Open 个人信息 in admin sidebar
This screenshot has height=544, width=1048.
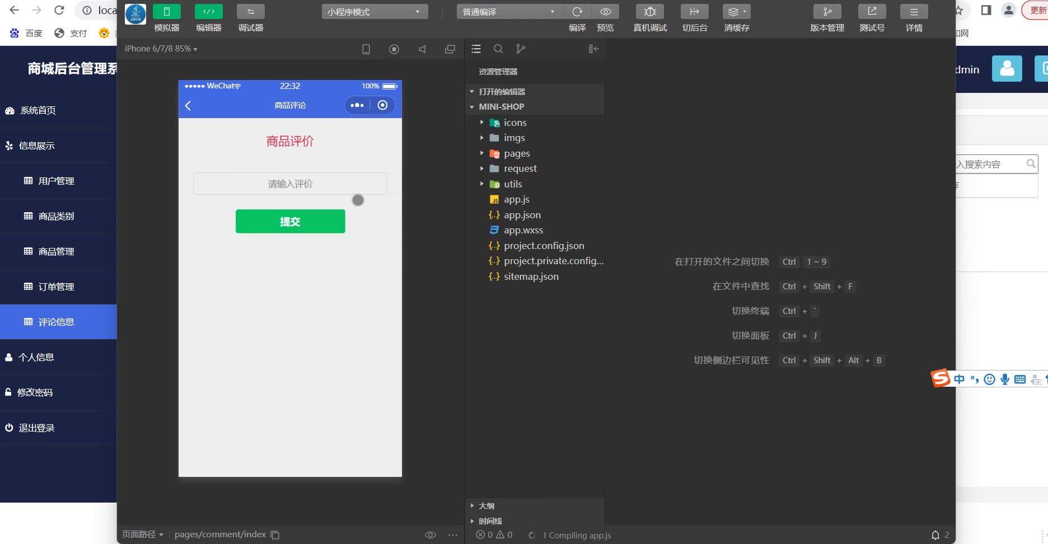58,357
